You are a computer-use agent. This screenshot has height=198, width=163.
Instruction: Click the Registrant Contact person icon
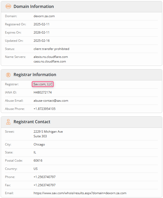tap(8, 122)
